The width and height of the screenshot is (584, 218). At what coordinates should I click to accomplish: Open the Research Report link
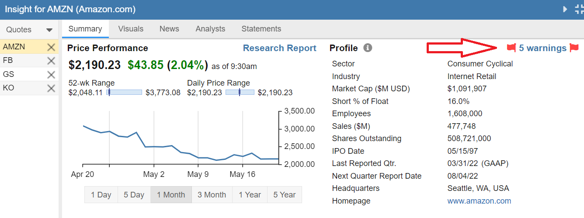[x=280, y=48]
